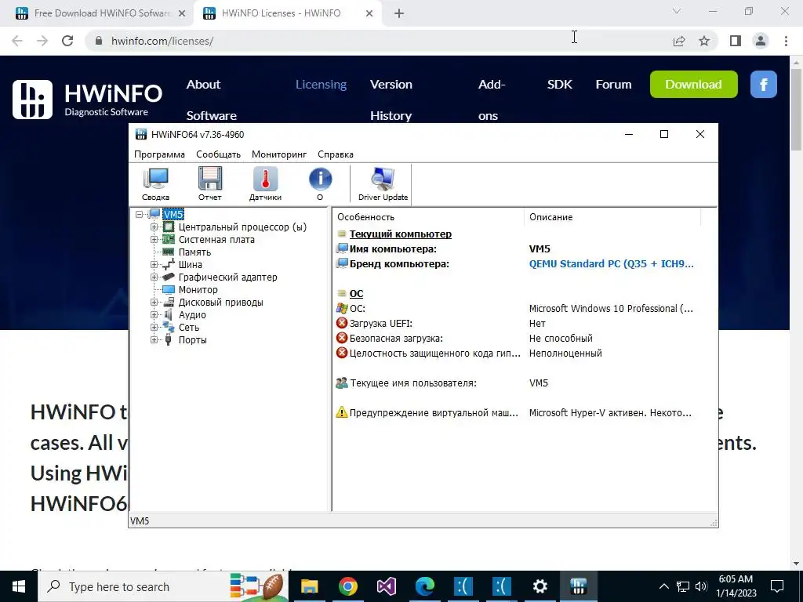Select Память in the device tree
803x602 pixels.
pyautogui.click(x=194, y=252)
